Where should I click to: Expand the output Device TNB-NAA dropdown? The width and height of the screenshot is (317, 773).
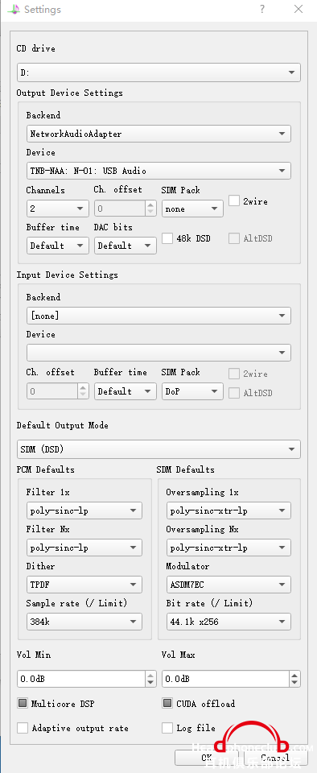[158, 171]
